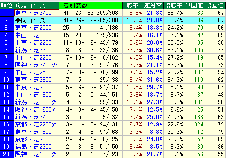Open the 東京・芝2400 course link
Viewport: 226px width, 158px height.
(33, 13)
